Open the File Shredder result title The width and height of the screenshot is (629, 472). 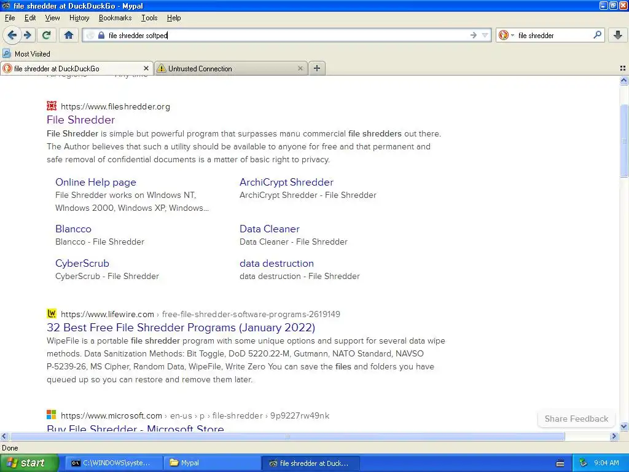tap(80, 120)
